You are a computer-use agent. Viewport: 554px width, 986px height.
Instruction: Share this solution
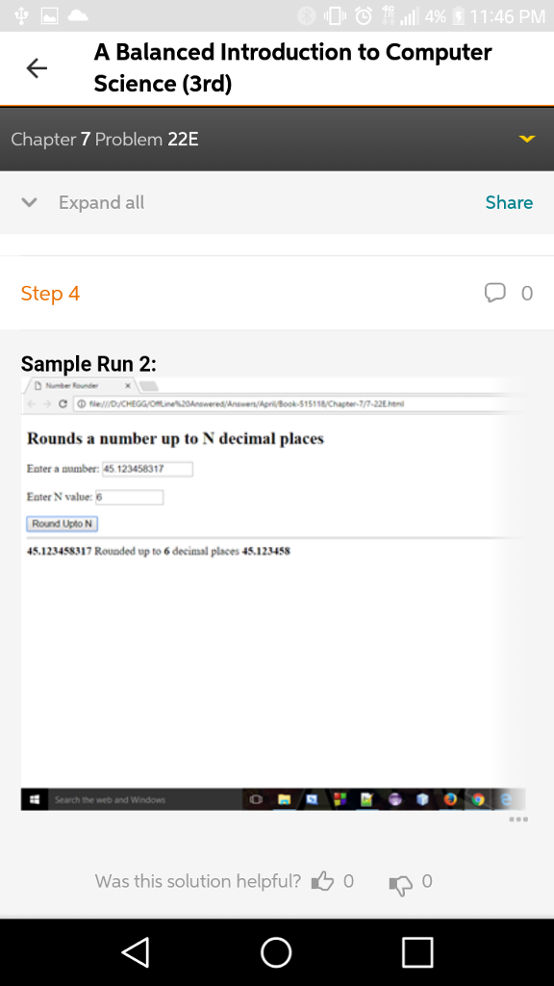508,202
